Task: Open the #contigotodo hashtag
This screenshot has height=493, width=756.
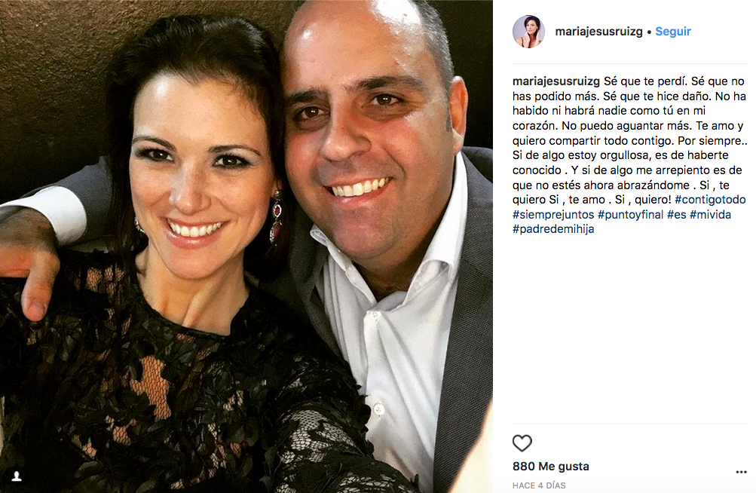Action: [x=710, y=200]
